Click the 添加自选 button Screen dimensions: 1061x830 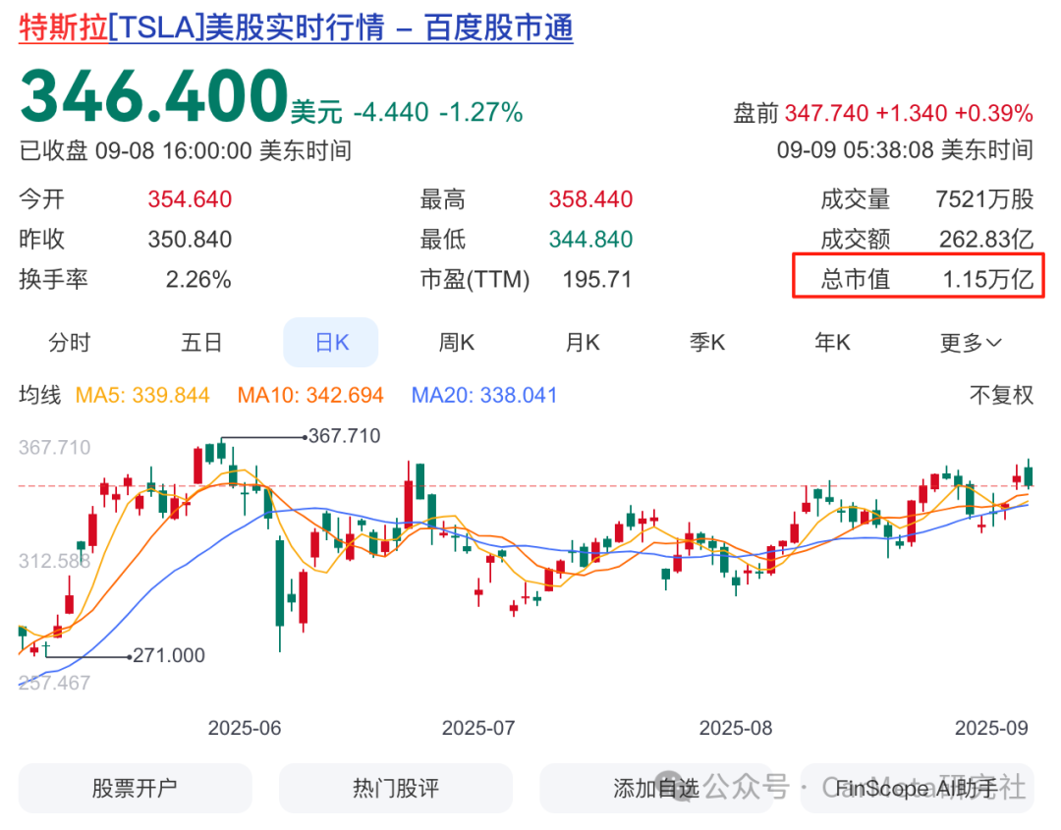pyautogui.click(x=656, y=788)
